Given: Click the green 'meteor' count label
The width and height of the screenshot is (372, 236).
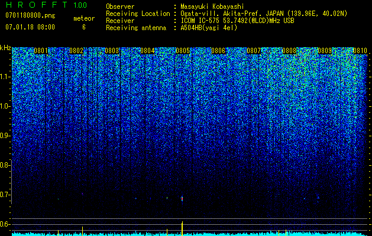Looking at the screenshot, I should [x=84, y=18].
